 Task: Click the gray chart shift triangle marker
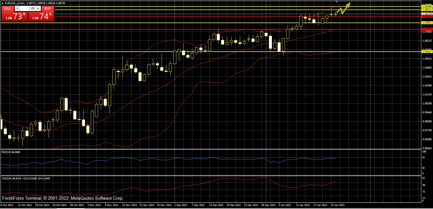[337, 2]
